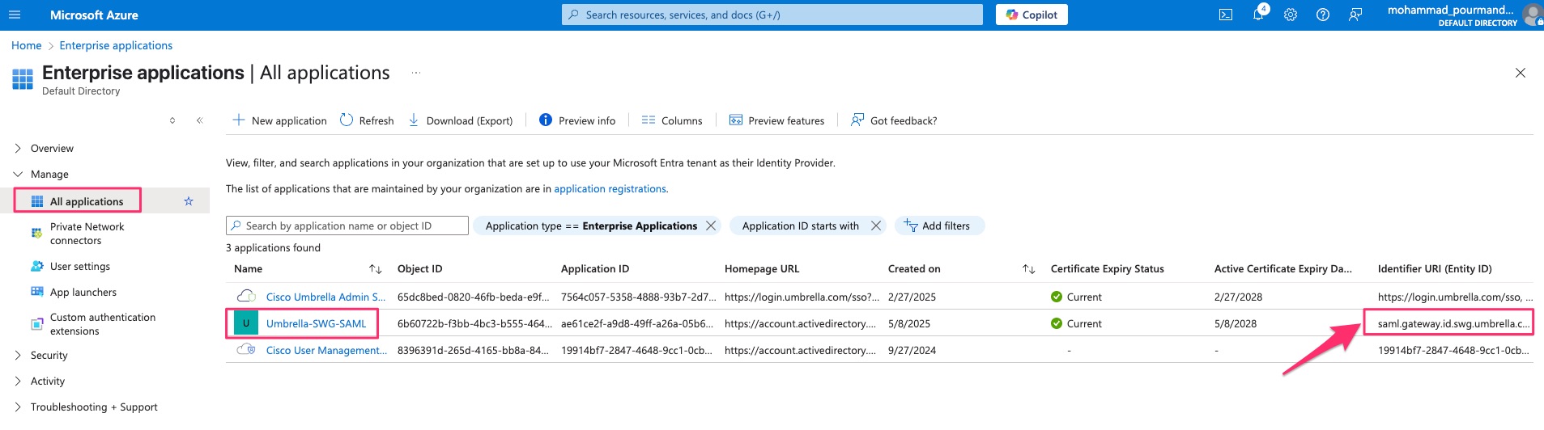Open the Application ID starts with filter
This screenshot has width=1544, height=430.
pyautogui.click(x=801, y=226)
